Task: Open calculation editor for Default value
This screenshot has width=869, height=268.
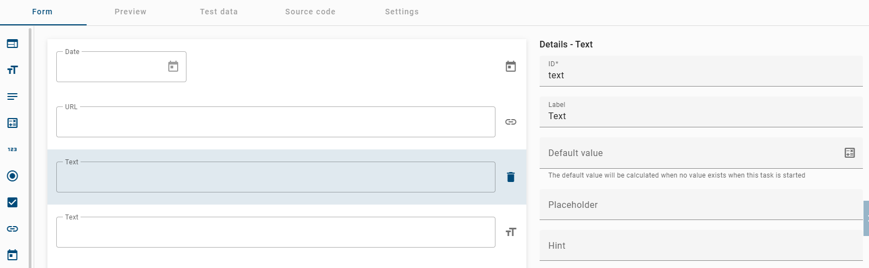Action: coord(850,153)
